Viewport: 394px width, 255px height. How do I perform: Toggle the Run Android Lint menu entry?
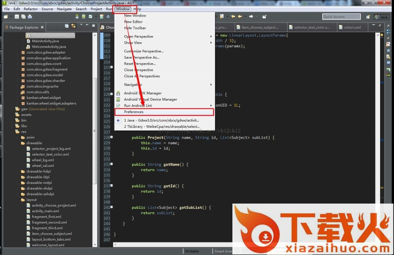click(x=164, y=105)
